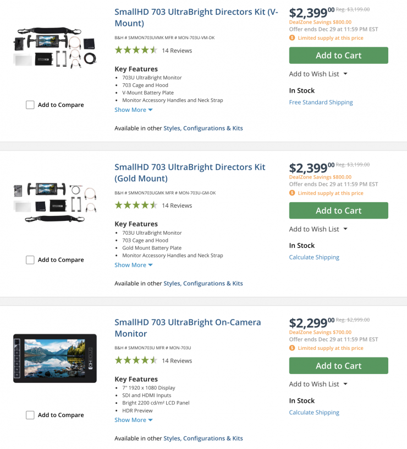The height and width of the screenshot is (449, 407).
Task: Check Add to Compare for the V-Mount kit
Action: (30, 105)
